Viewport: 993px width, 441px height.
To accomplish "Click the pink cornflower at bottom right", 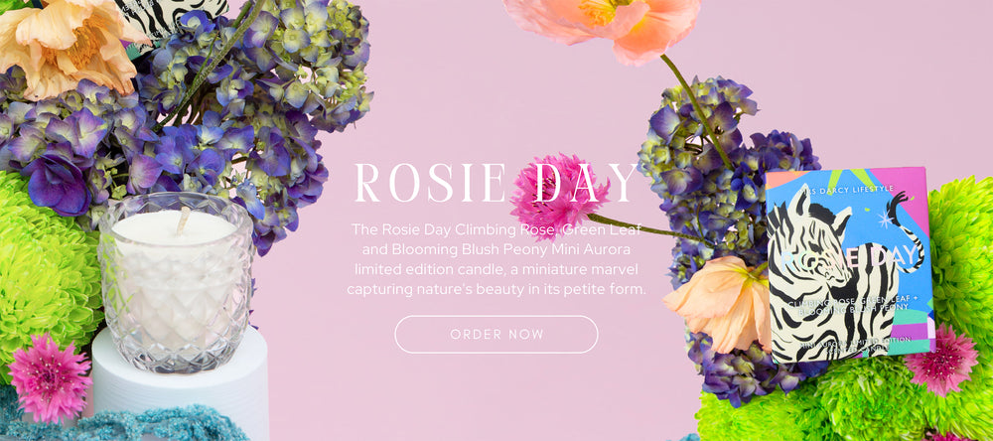I will tap(941, 362).
